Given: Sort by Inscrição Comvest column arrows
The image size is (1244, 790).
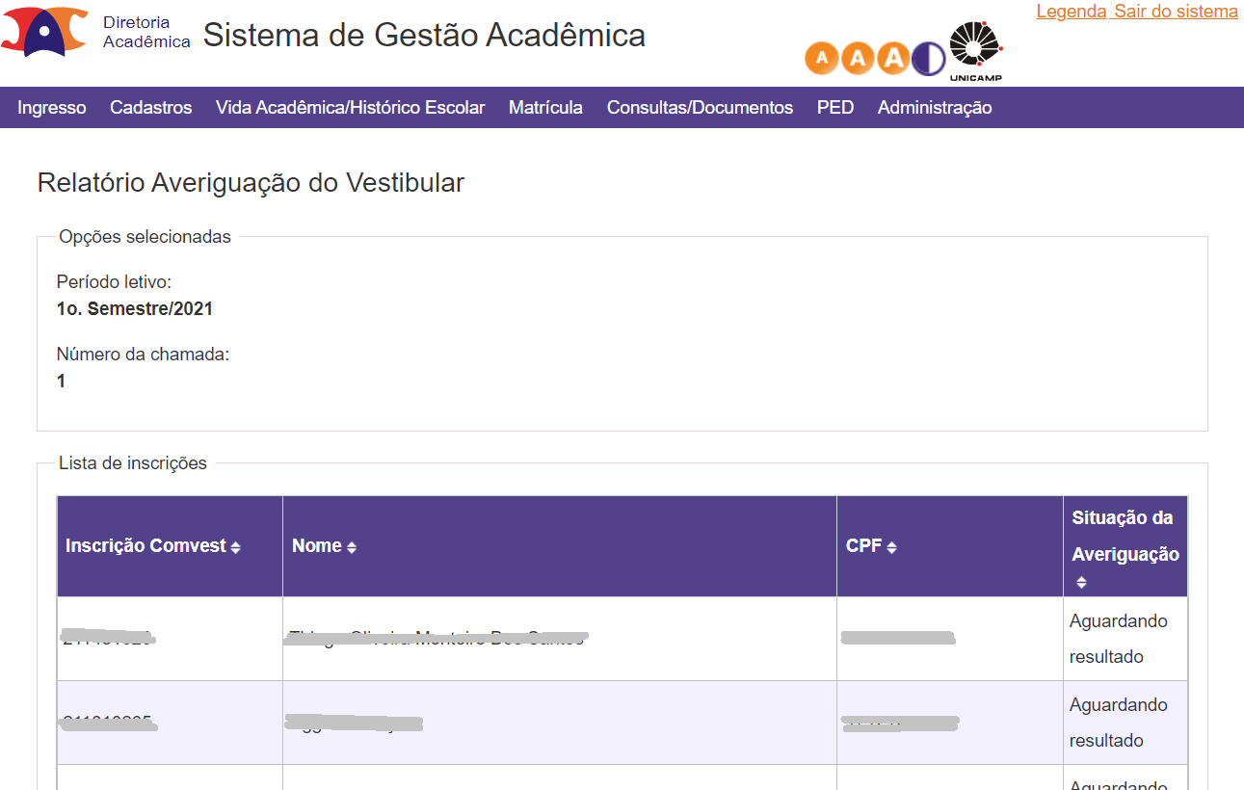Looking at the screenshot, I should click(236, 547).
